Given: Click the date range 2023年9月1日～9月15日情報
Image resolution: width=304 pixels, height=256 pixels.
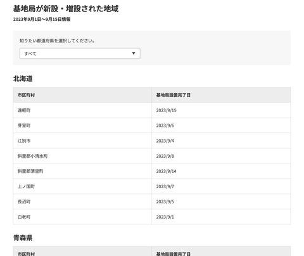Looking at the screenshot, I should (x=42, y=20).
